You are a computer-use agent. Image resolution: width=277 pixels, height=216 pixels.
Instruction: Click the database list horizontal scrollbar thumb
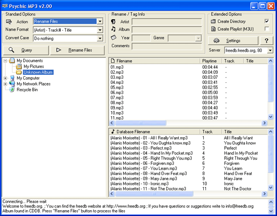154,194
